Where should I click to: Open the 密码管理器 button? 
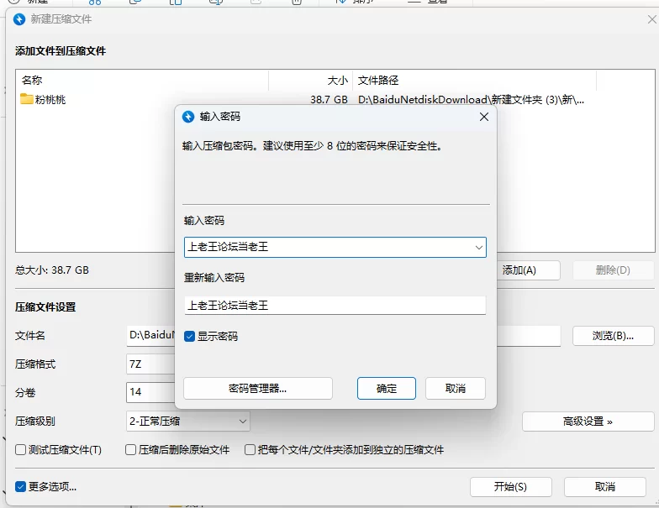tap(257, 388)
